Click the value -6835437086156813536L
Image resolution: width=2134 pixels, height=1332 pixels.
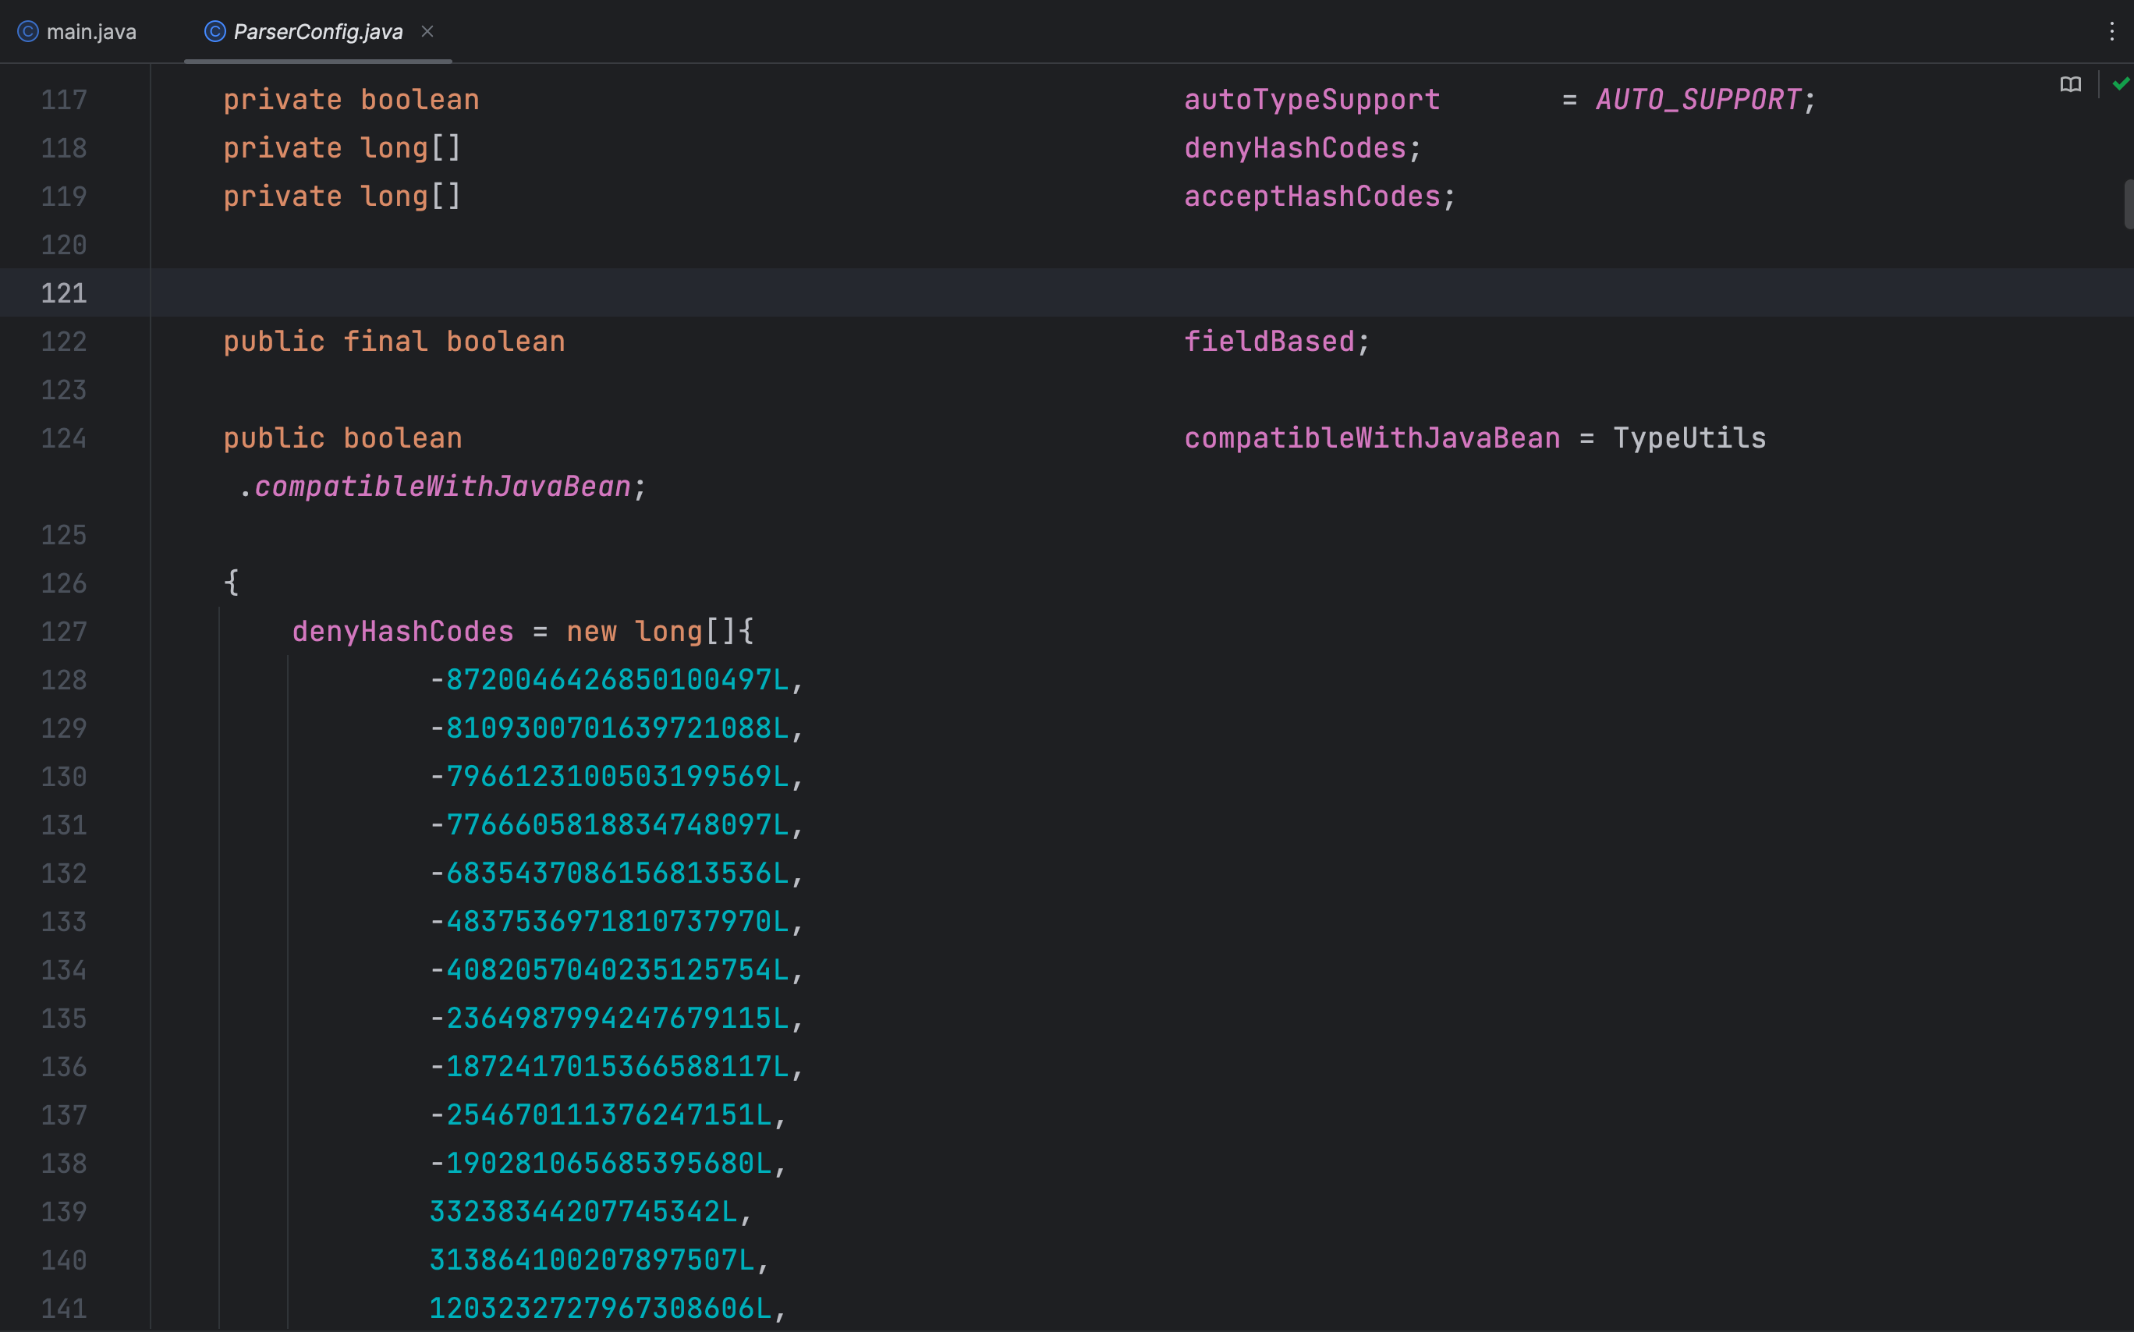point(610,874)
